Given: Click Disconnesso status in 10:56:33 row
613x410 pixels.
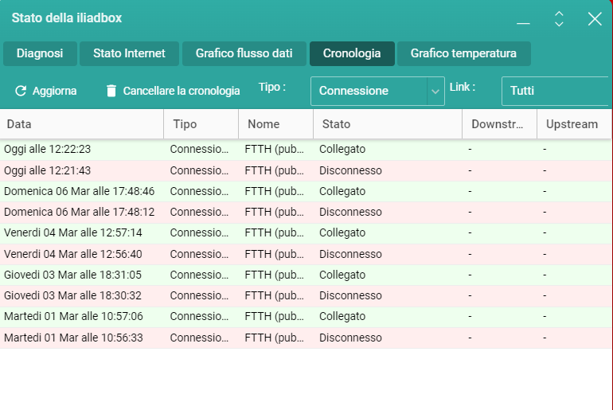Looking at the screenshot, I should point(350,338).
